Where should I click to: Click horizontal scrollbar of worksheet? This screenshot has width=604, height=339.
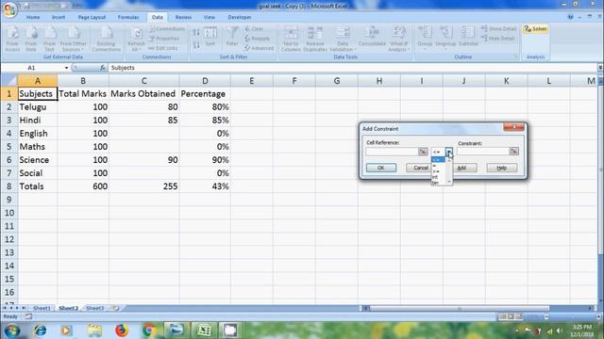tap(460, 308)
